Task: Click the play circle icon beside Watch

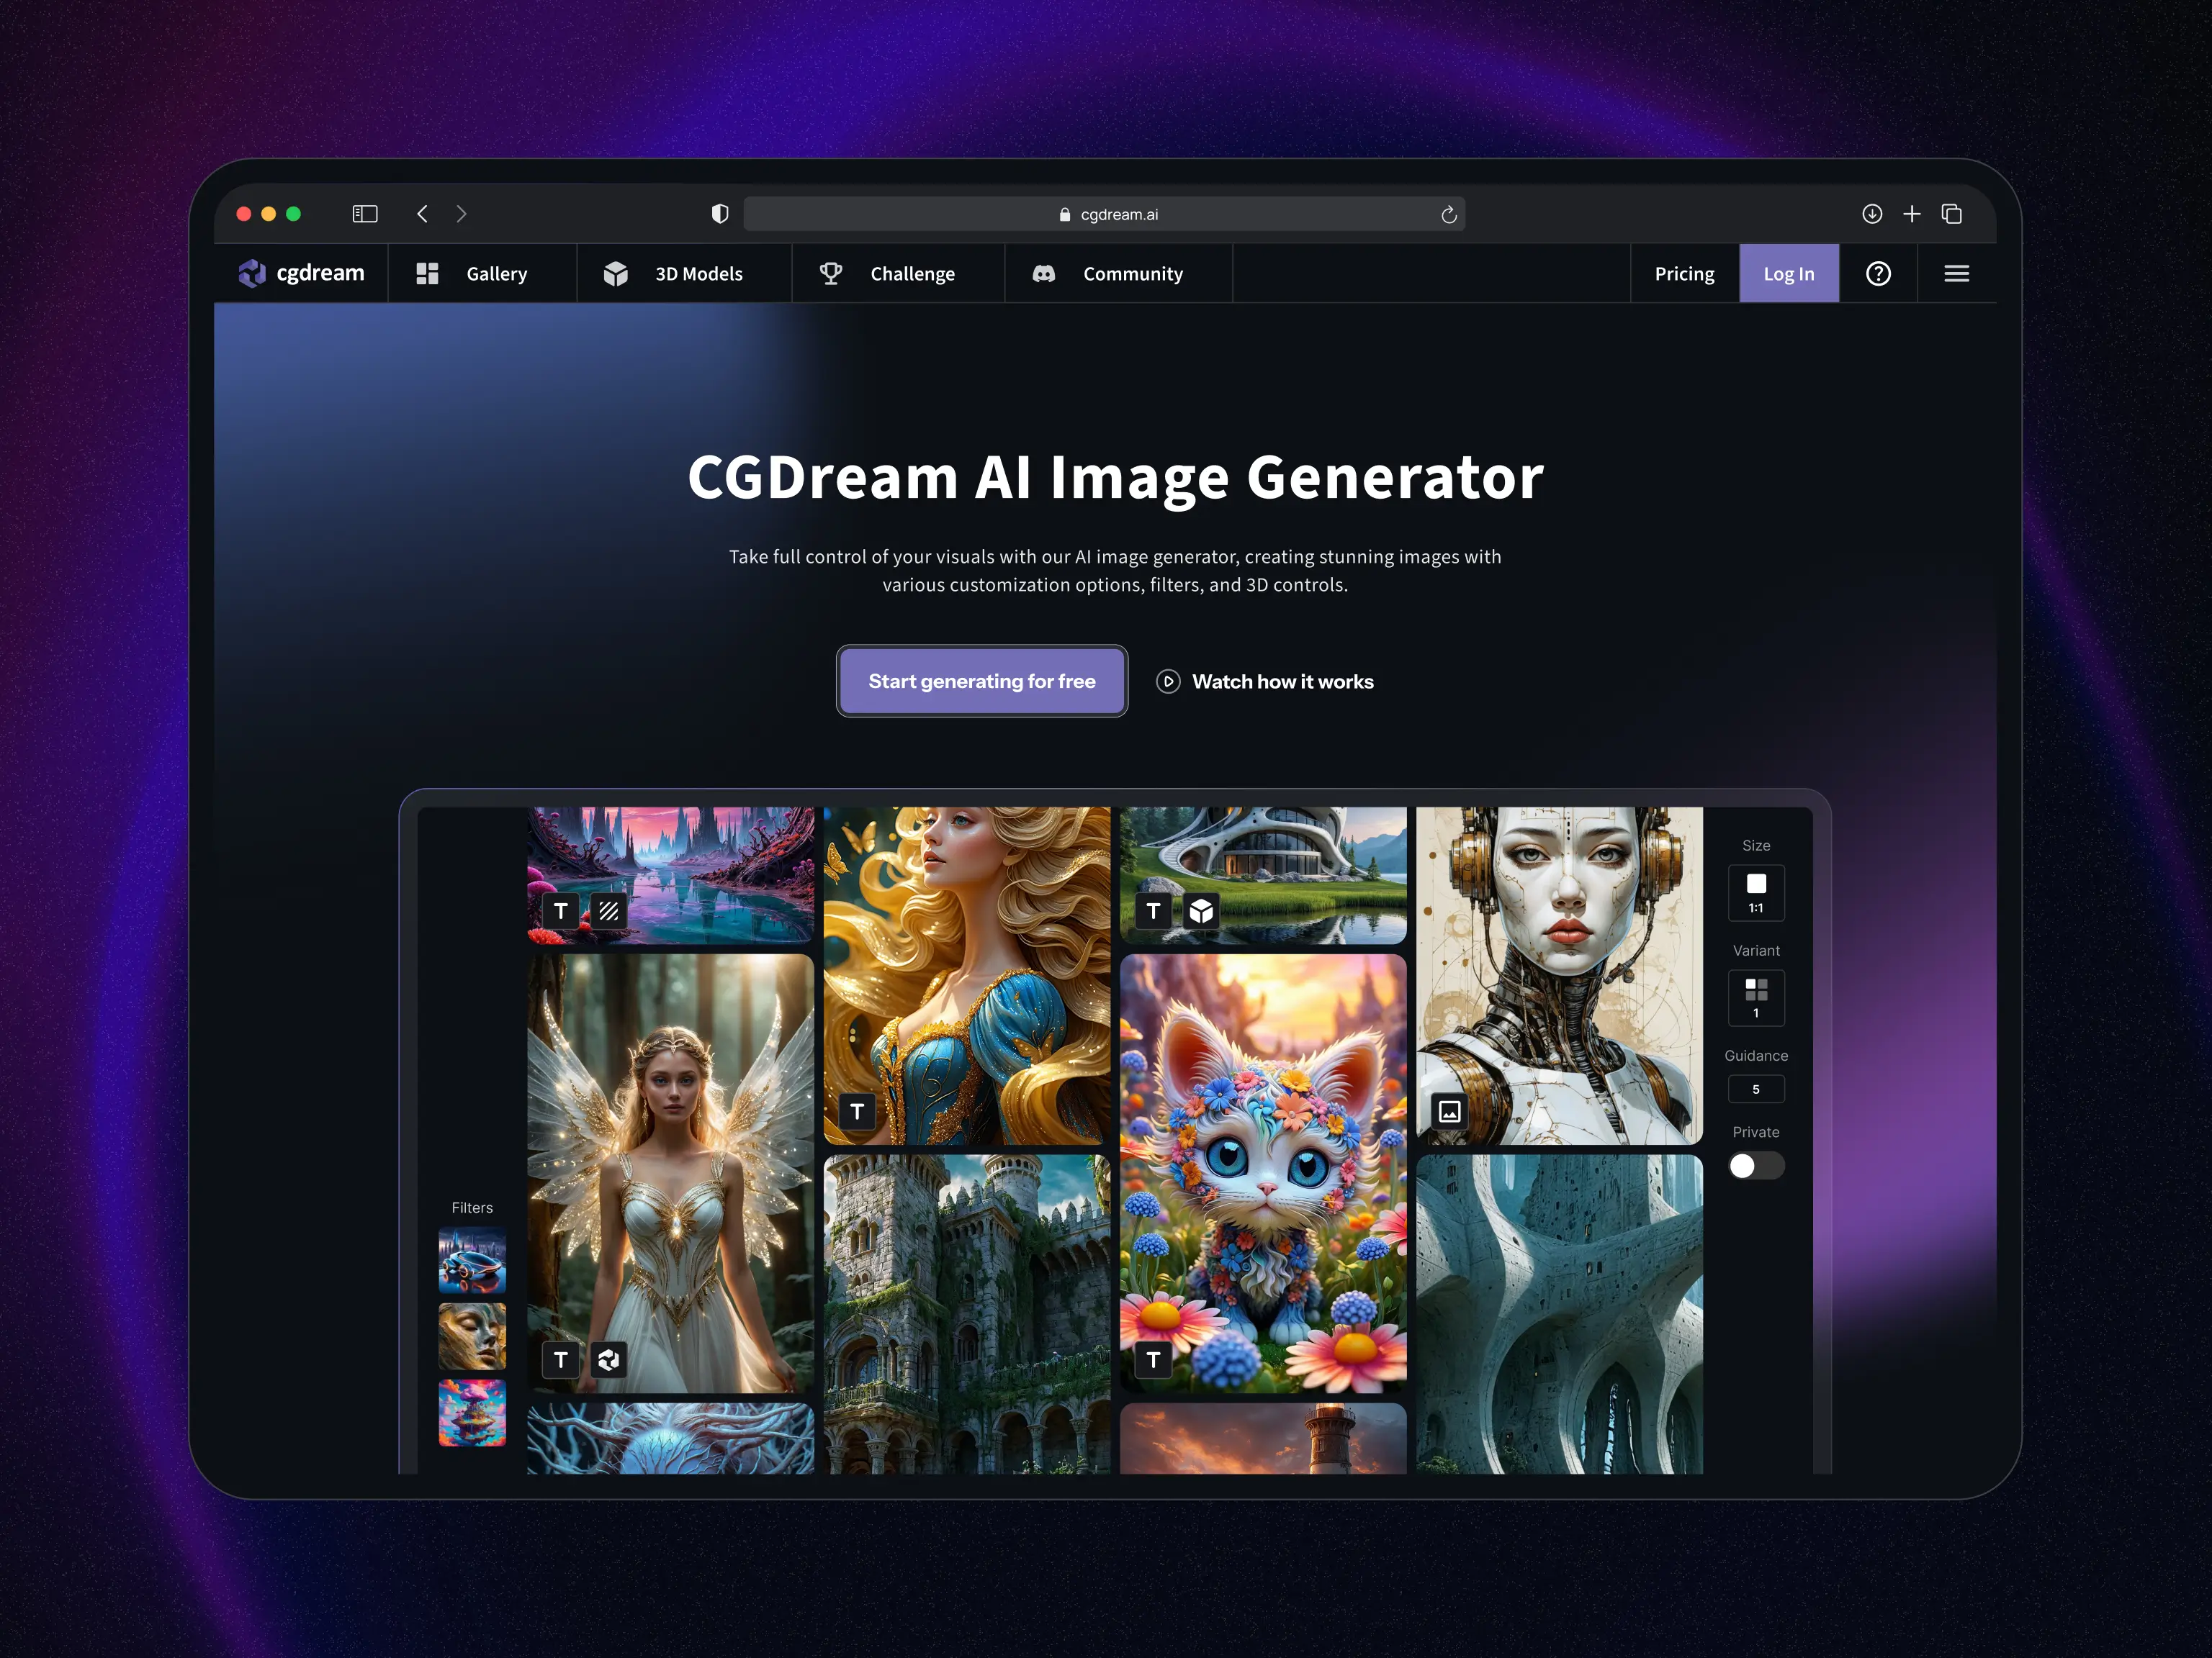Action: (1167, 681)
